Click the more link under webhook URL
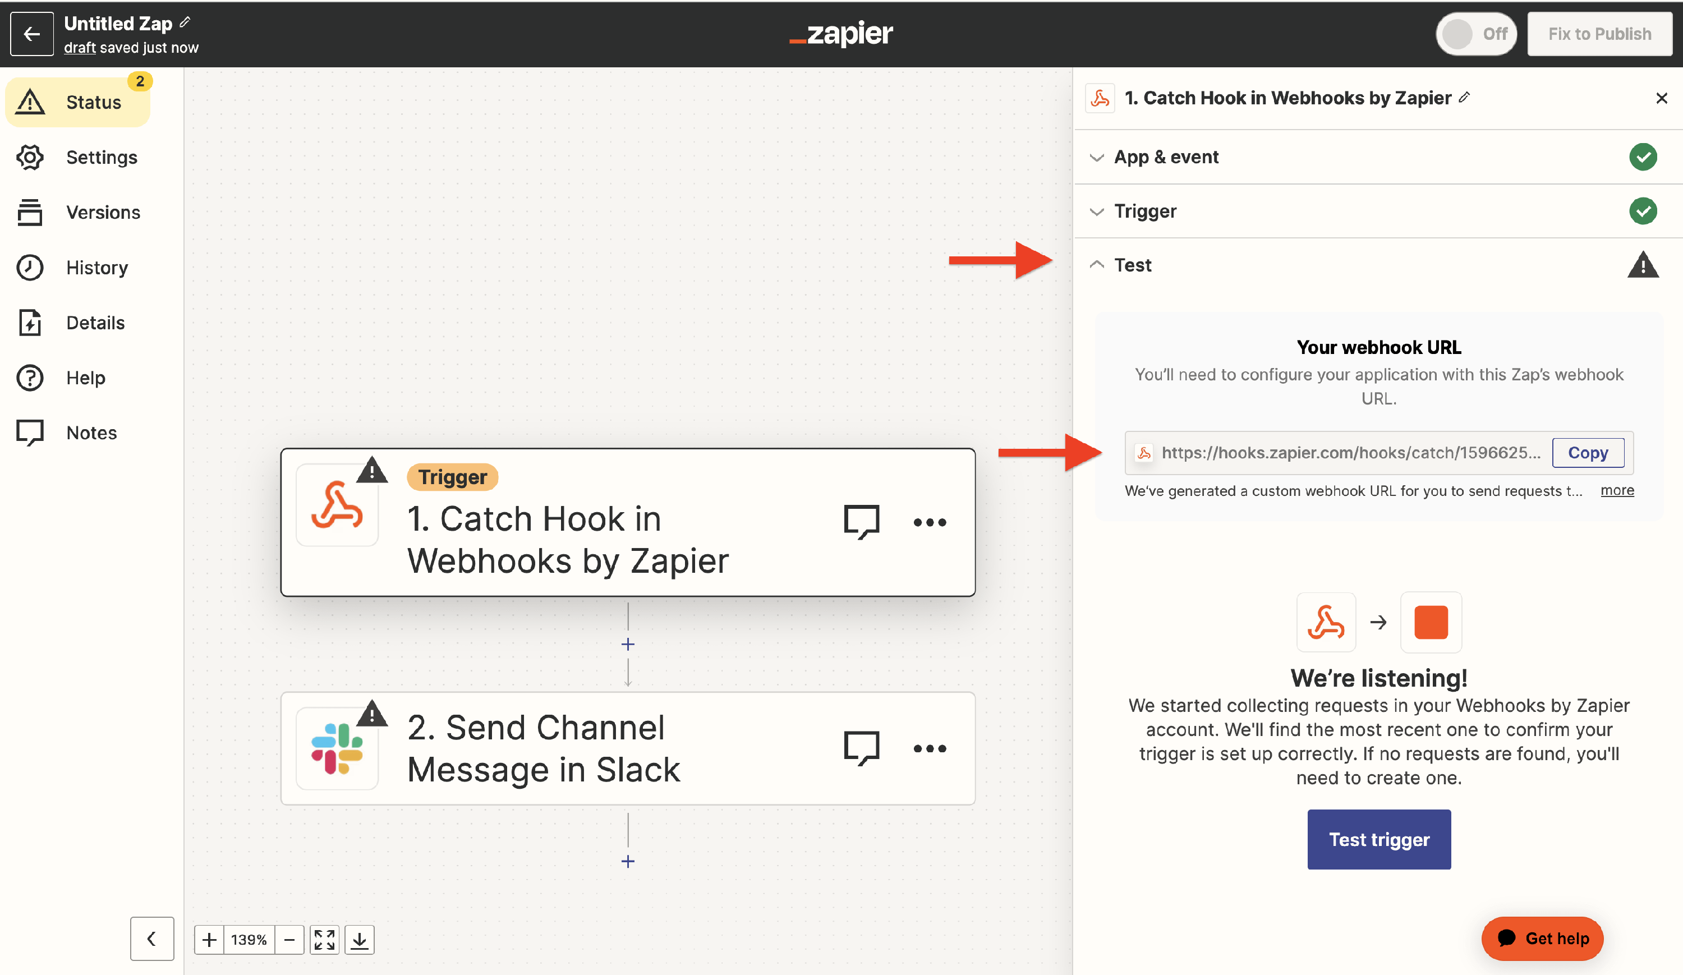Screen dimensions: 1683x975 (x=1617, y=490)
